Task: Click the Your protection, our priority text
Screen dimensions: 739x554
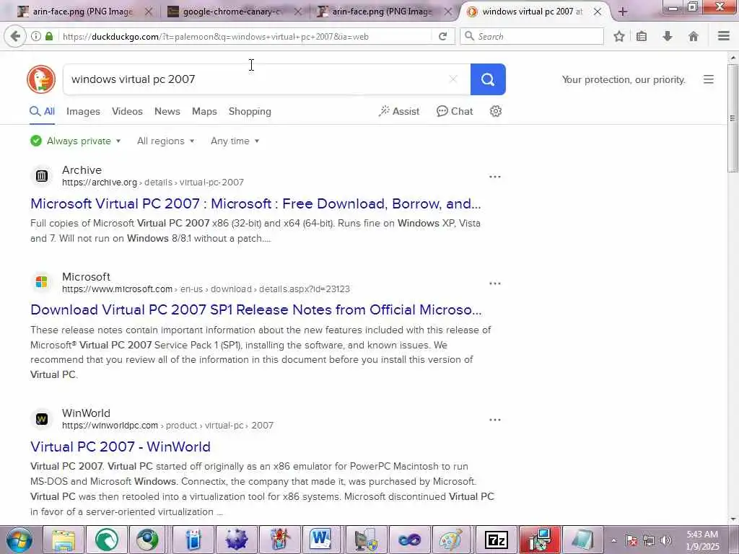Action: (x=624, y=79)
